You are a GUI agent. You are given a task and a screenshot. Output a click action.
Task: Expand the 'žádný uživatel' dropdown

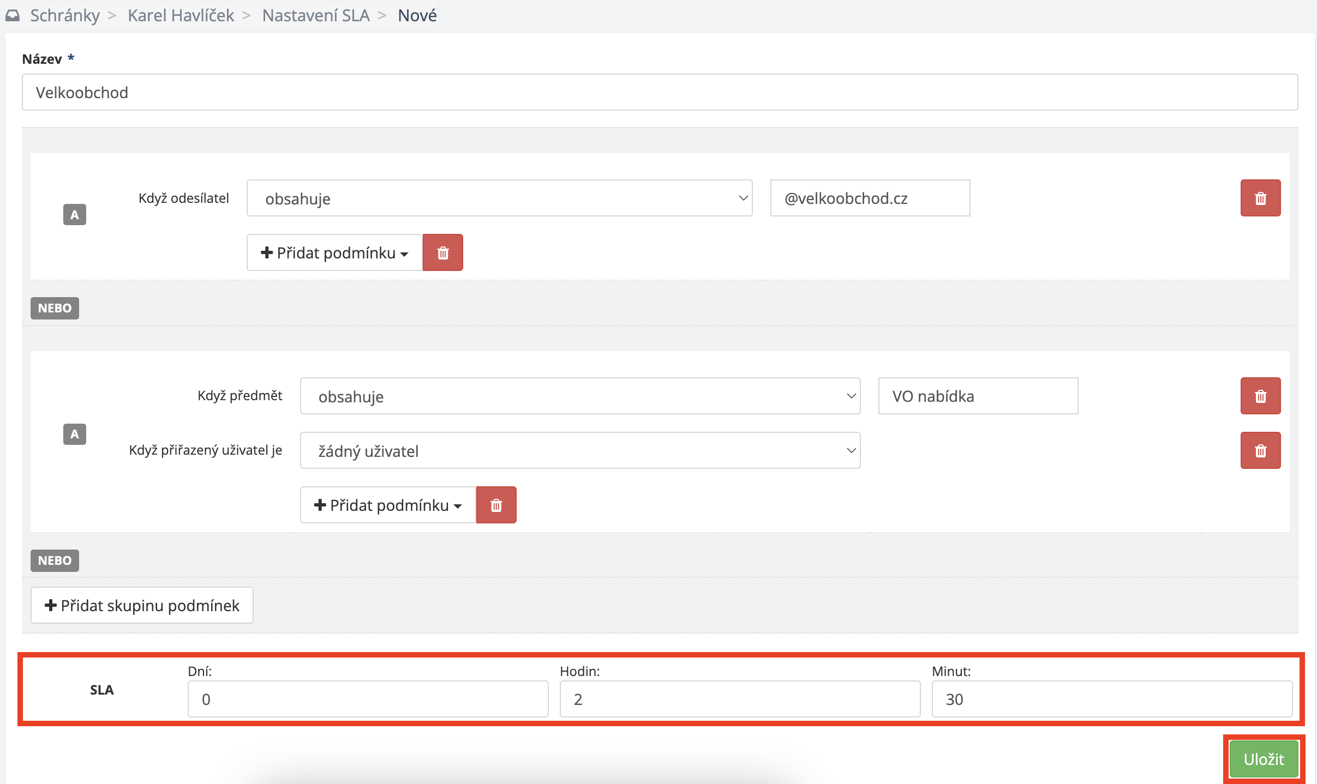[580, 451]
